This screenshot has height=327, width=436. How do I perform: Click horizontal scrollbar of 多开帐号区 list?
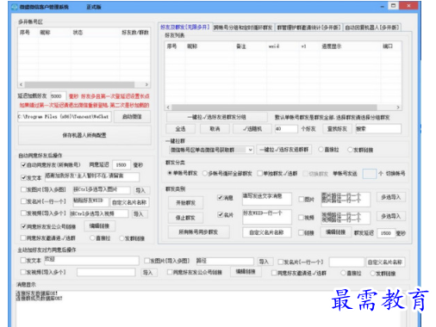tap(79, 84)
